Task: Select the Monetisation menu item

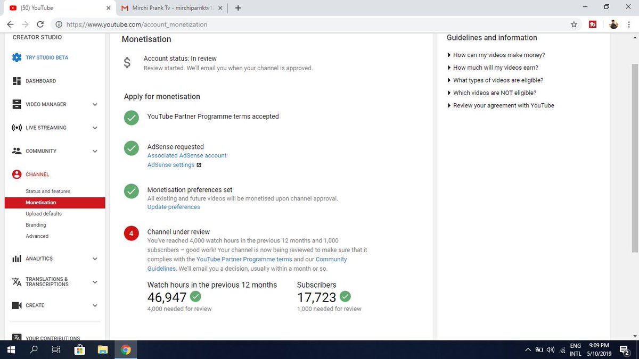Action: [x=55, y=203]
